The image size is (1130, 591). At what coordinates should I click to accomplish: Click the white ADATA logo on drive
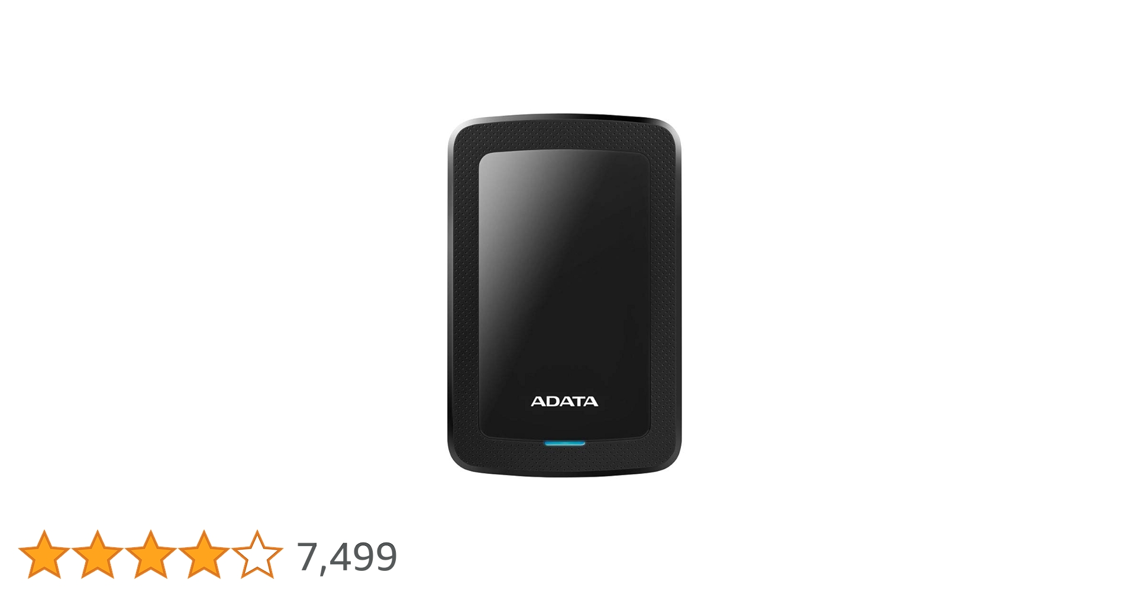564,401
